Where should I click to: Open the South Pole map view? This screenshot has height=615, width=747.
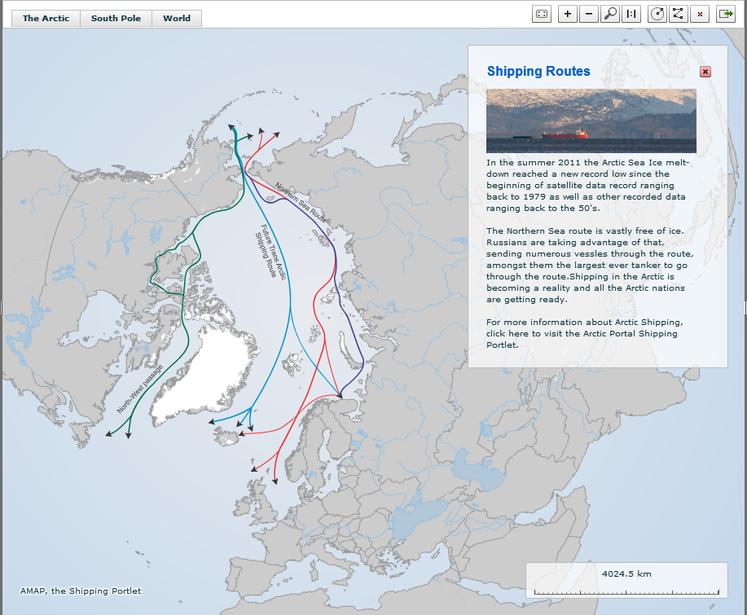116,18
